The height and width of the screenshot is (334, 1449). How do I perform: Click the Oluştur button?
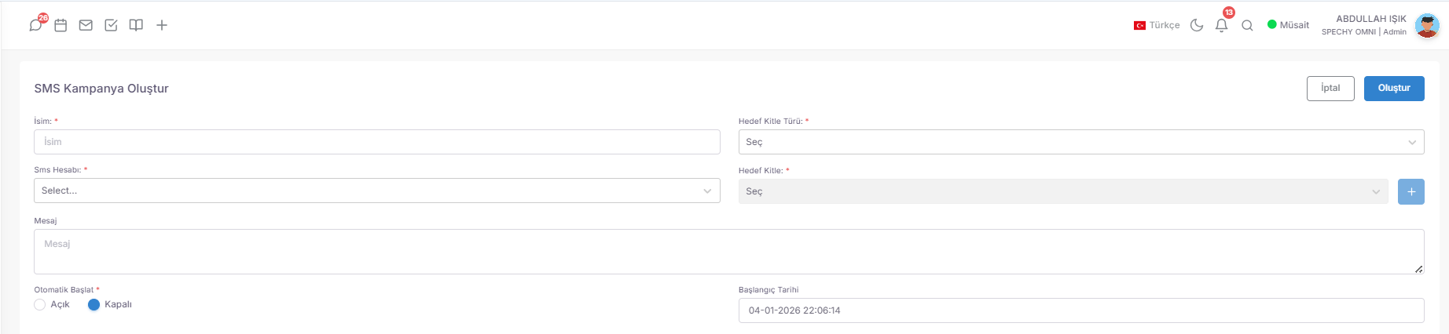click(x=1394, y=89)
